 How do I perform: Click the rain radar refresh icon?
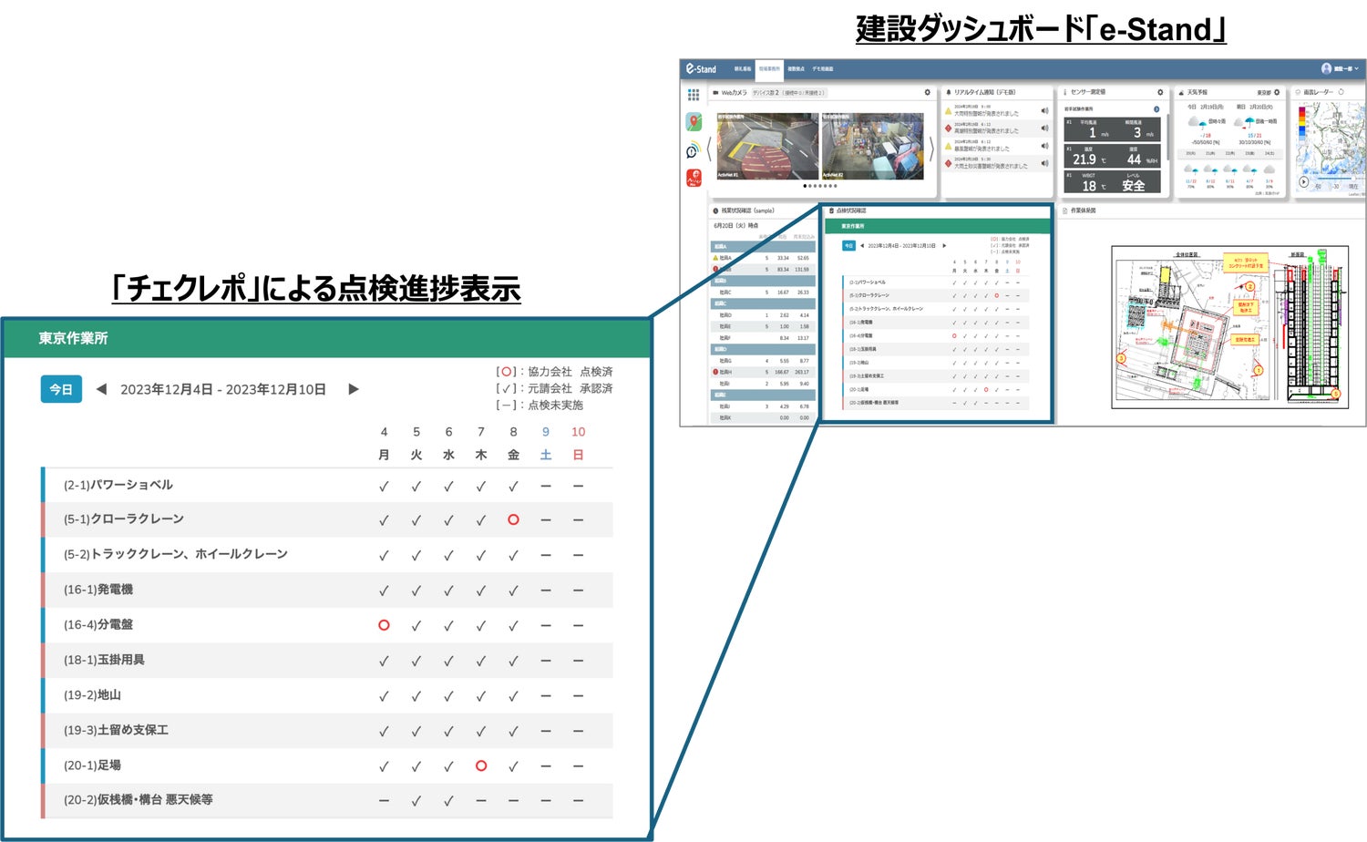[1341, 92]
